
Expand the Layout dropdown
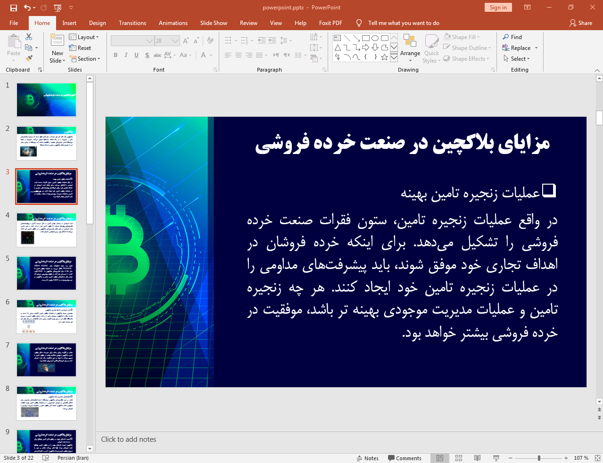[84, 37]
